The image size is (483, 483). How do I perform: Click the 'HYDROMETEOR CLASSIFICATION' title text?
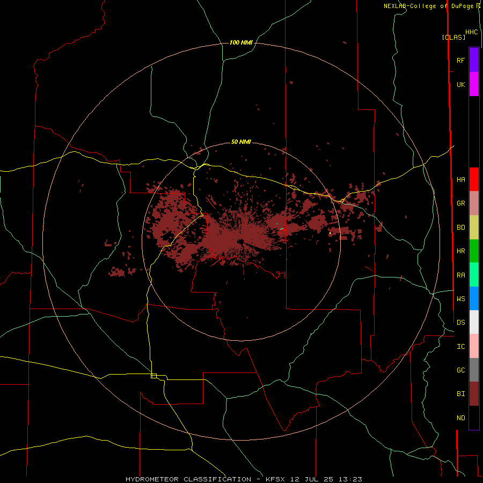(188, 479)
